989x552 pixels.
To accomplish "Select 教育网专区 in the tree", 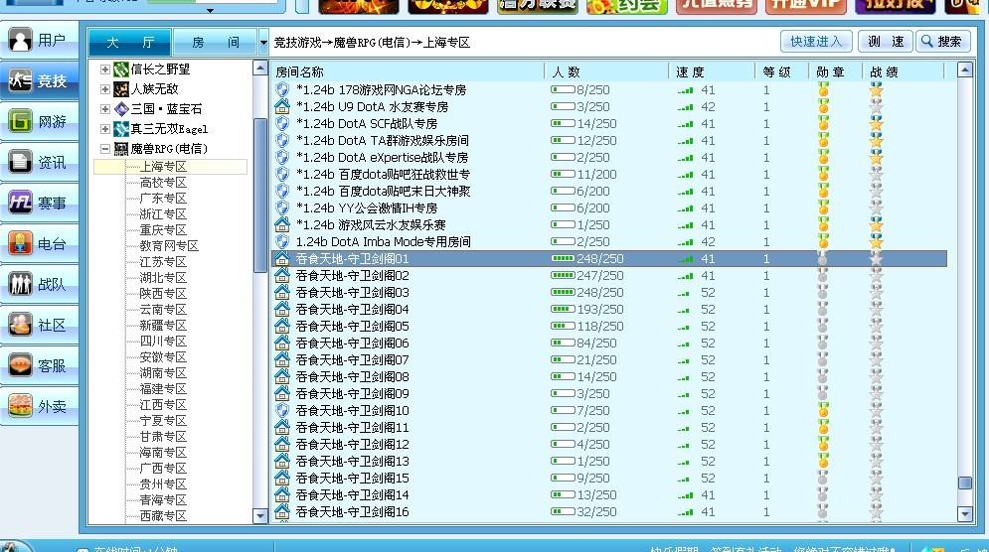I will click(x=169, y=246).
